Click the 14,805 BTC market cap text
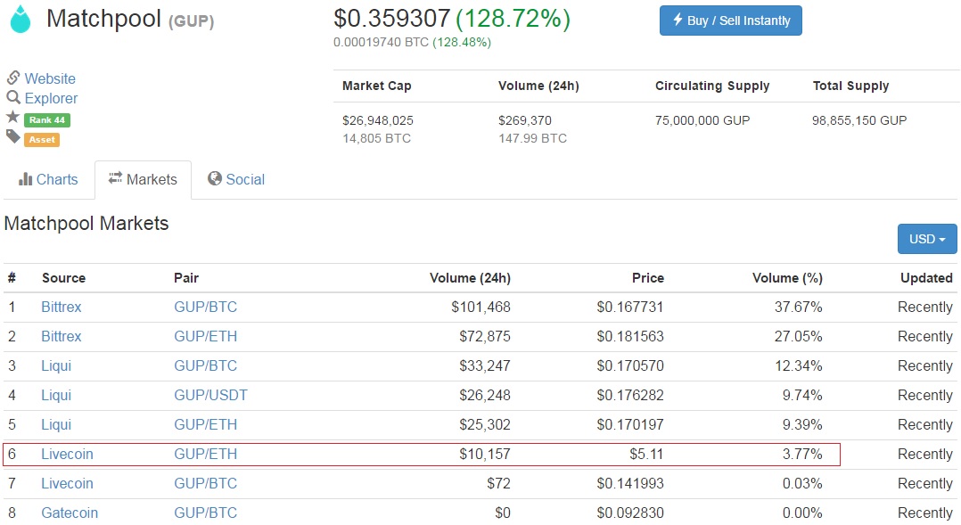The height and width of the screenshot is (525, 961). coord(376,138)
